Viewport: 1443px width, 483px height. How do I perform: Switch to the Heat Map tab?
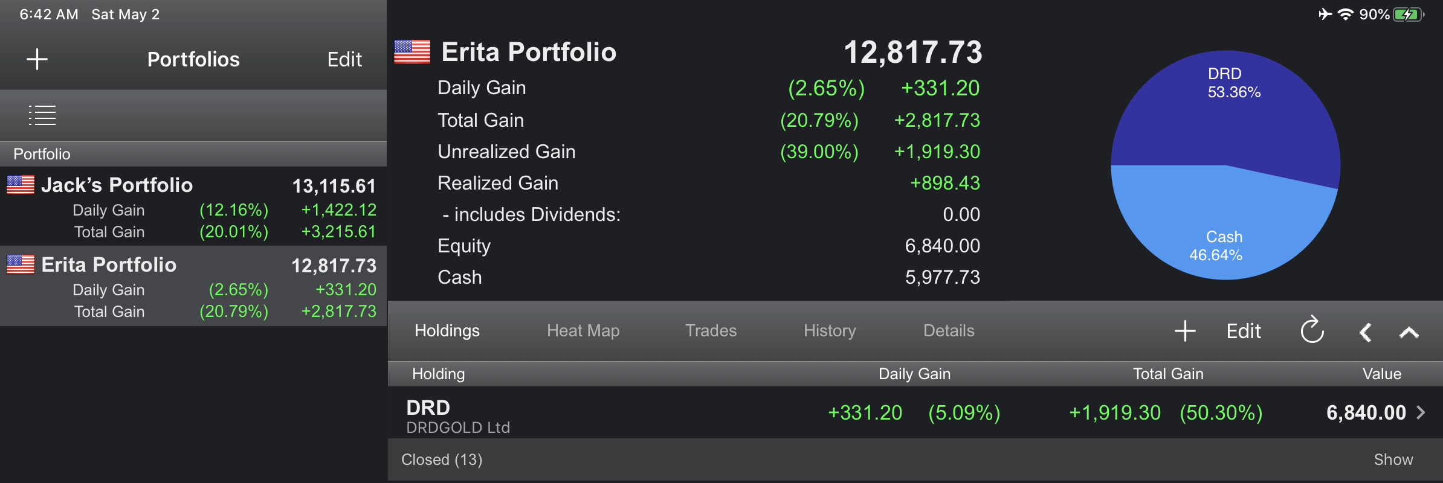583,331
